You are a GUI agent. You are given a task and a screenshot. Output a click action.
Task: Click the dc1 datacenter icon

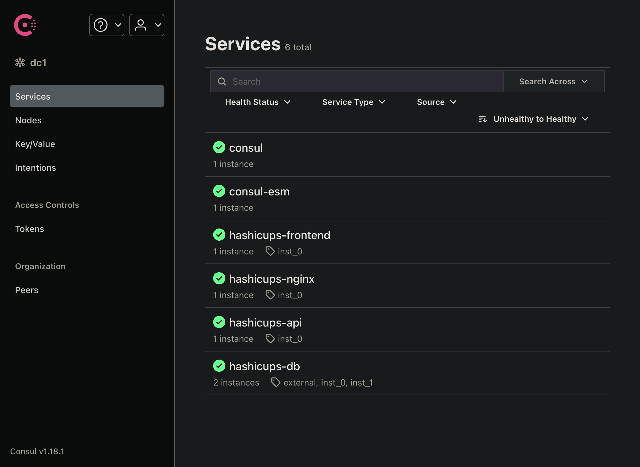click(x=20, y=62)
